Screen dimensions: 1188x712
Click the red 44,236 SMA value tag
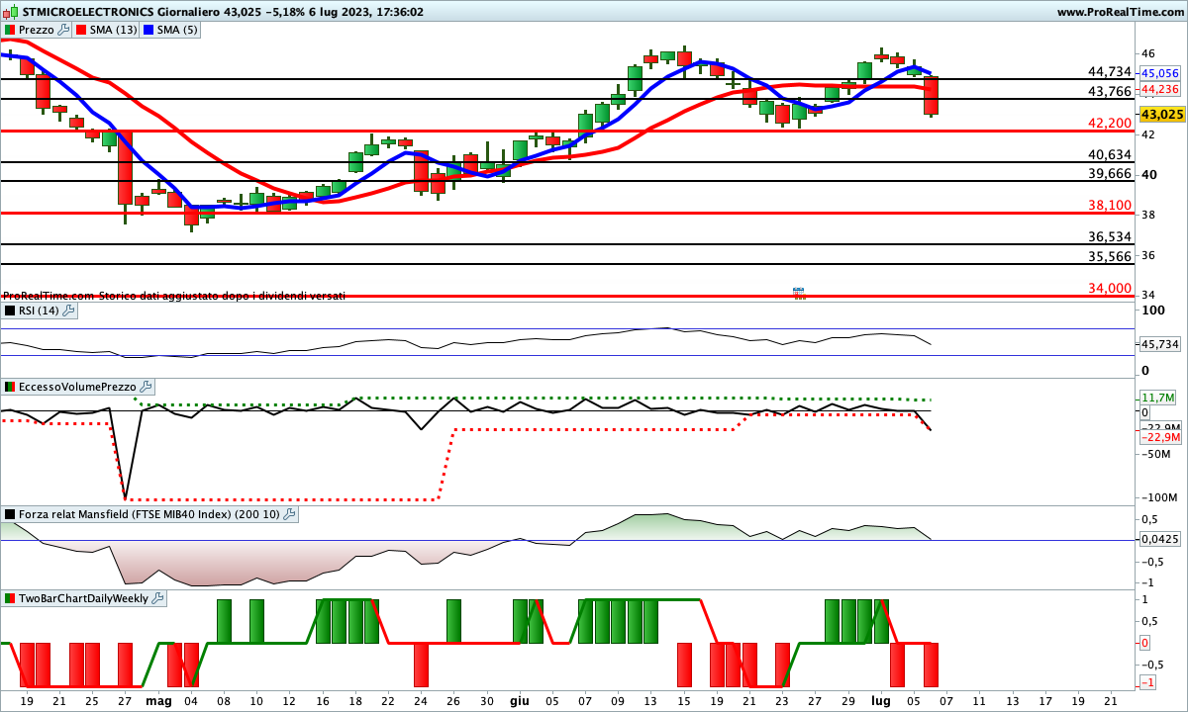click(x=1160, y=89)
